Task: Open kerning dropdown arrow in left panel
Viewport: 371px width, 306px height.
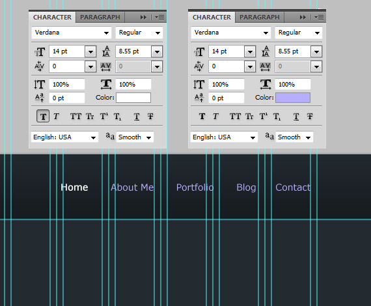Action: [x=90, y=66]
